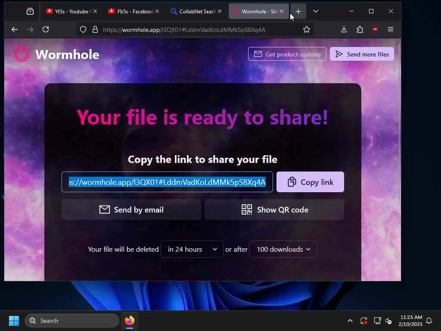This screenshot has height=331, width=441.
Task: Go back using the browser back arrow
Action: (x=15, y=30)
